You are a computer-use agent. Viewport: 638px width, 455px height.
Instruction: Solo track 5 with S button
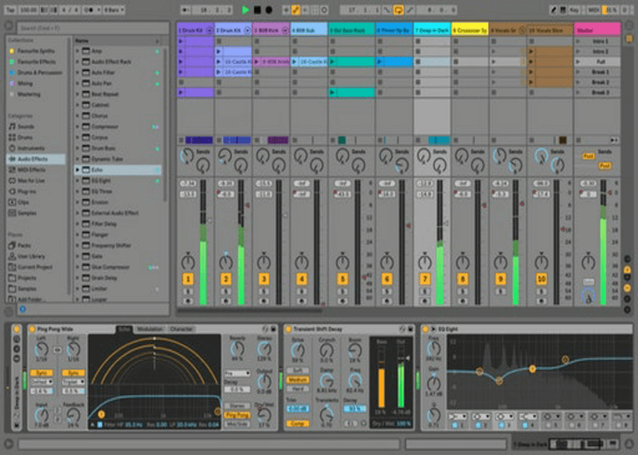(342, 291)
